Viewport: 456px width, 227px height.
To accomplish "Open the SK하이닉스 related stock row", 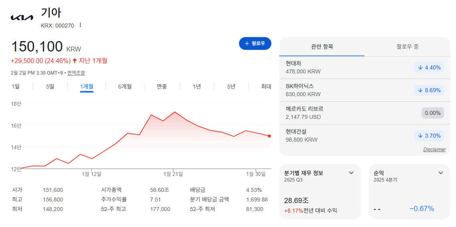I will 365,90.
